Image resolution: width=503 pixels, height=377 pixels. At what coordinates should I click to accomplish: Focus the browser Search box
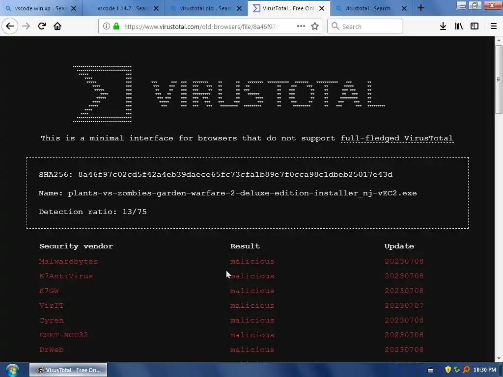pyautogui.click(x=364, y=27)
